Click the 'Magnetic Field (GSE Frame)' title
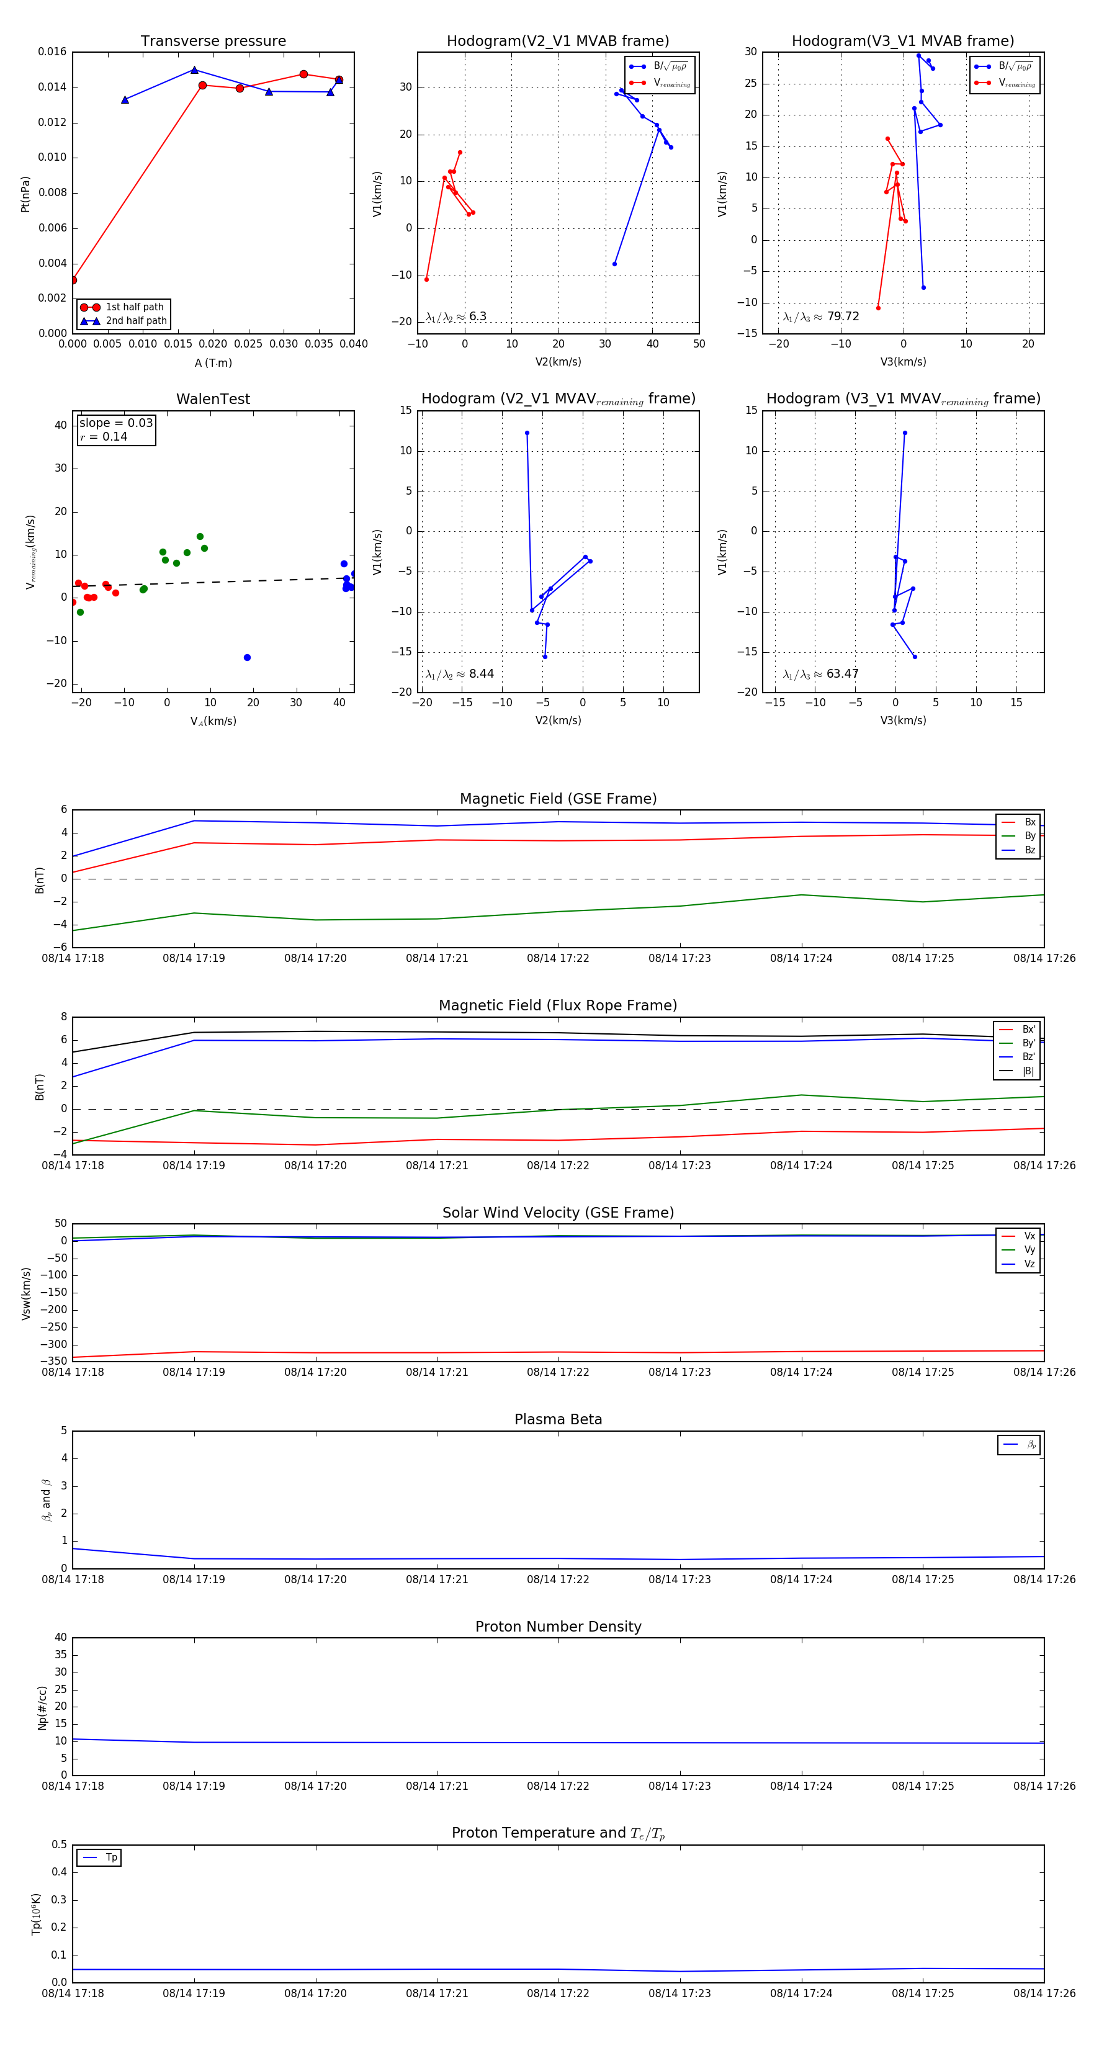Image resolution: width=1117 pixels, height=2048 pixels. [x=558, y=799]
